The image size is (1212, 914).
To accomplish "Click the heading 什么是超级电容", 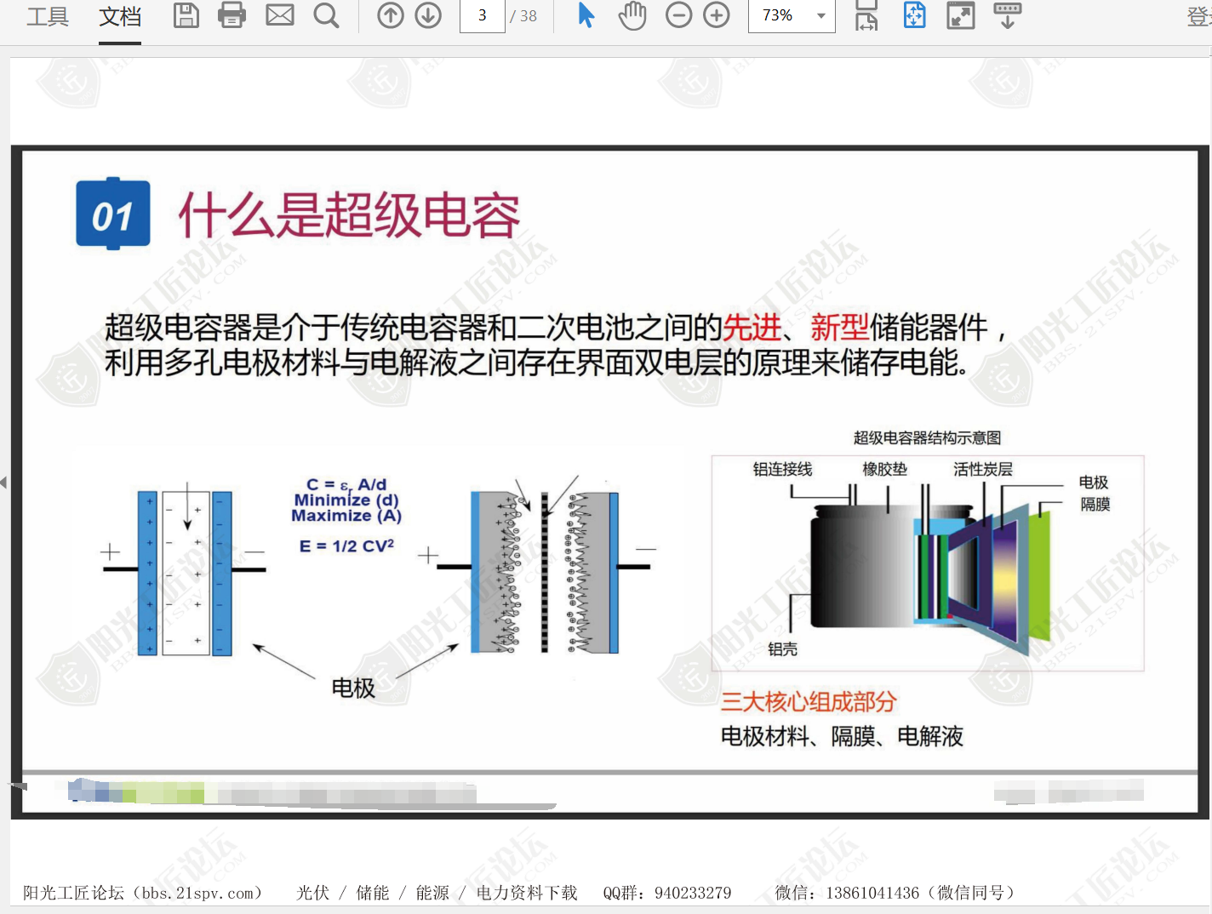I will pos(349,214).
